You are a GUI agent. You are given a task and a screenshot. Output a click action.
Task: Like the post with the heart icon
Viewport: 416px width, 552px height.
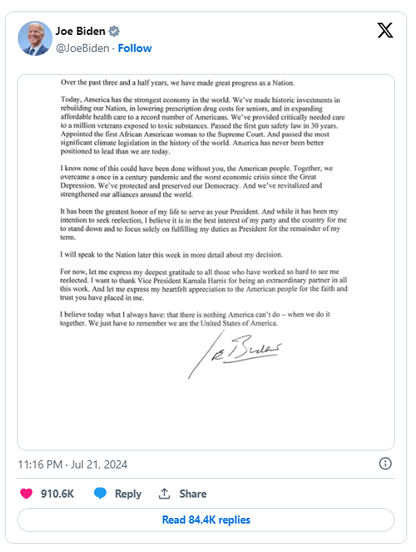[x=26, y=494]
